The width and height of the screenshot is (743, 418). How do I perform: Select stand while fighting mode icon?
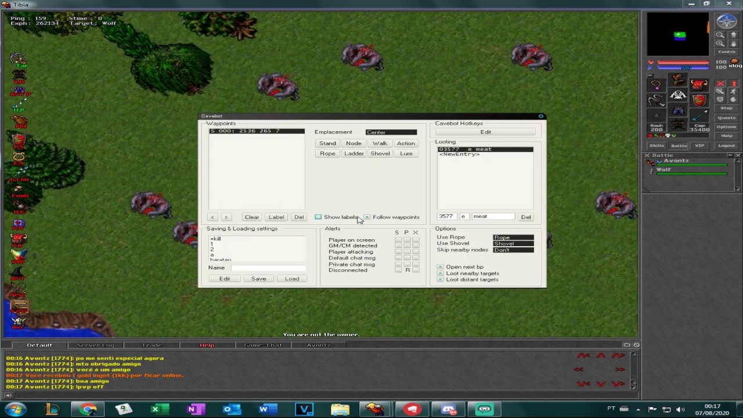coord(734,84)
